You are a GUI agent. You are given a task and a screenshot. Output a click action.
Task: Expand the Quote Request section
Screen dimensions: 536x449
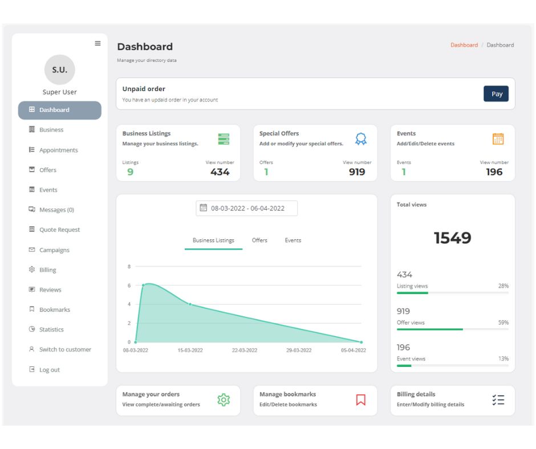pyautogui.click(x=59, y=230)
